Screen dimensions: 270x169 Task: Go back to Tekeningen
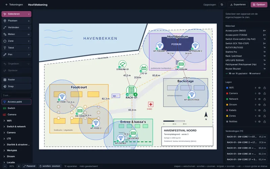(14, 5)
